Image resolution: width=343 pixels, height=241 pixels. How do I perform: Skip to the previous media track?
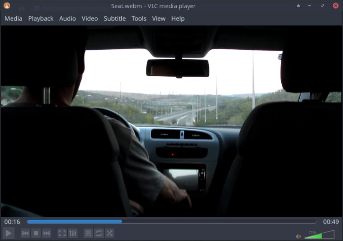(x=25, y=233)
